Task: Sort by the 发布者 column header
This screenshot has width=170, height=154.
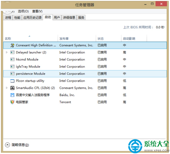Action: coord(77,38)
